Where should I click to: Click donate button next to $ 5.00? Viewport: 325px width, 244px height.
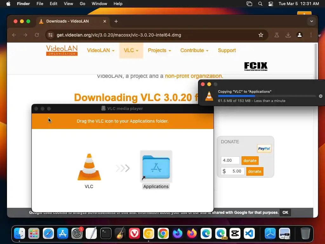pyautogui.click(x=255, y=171)
